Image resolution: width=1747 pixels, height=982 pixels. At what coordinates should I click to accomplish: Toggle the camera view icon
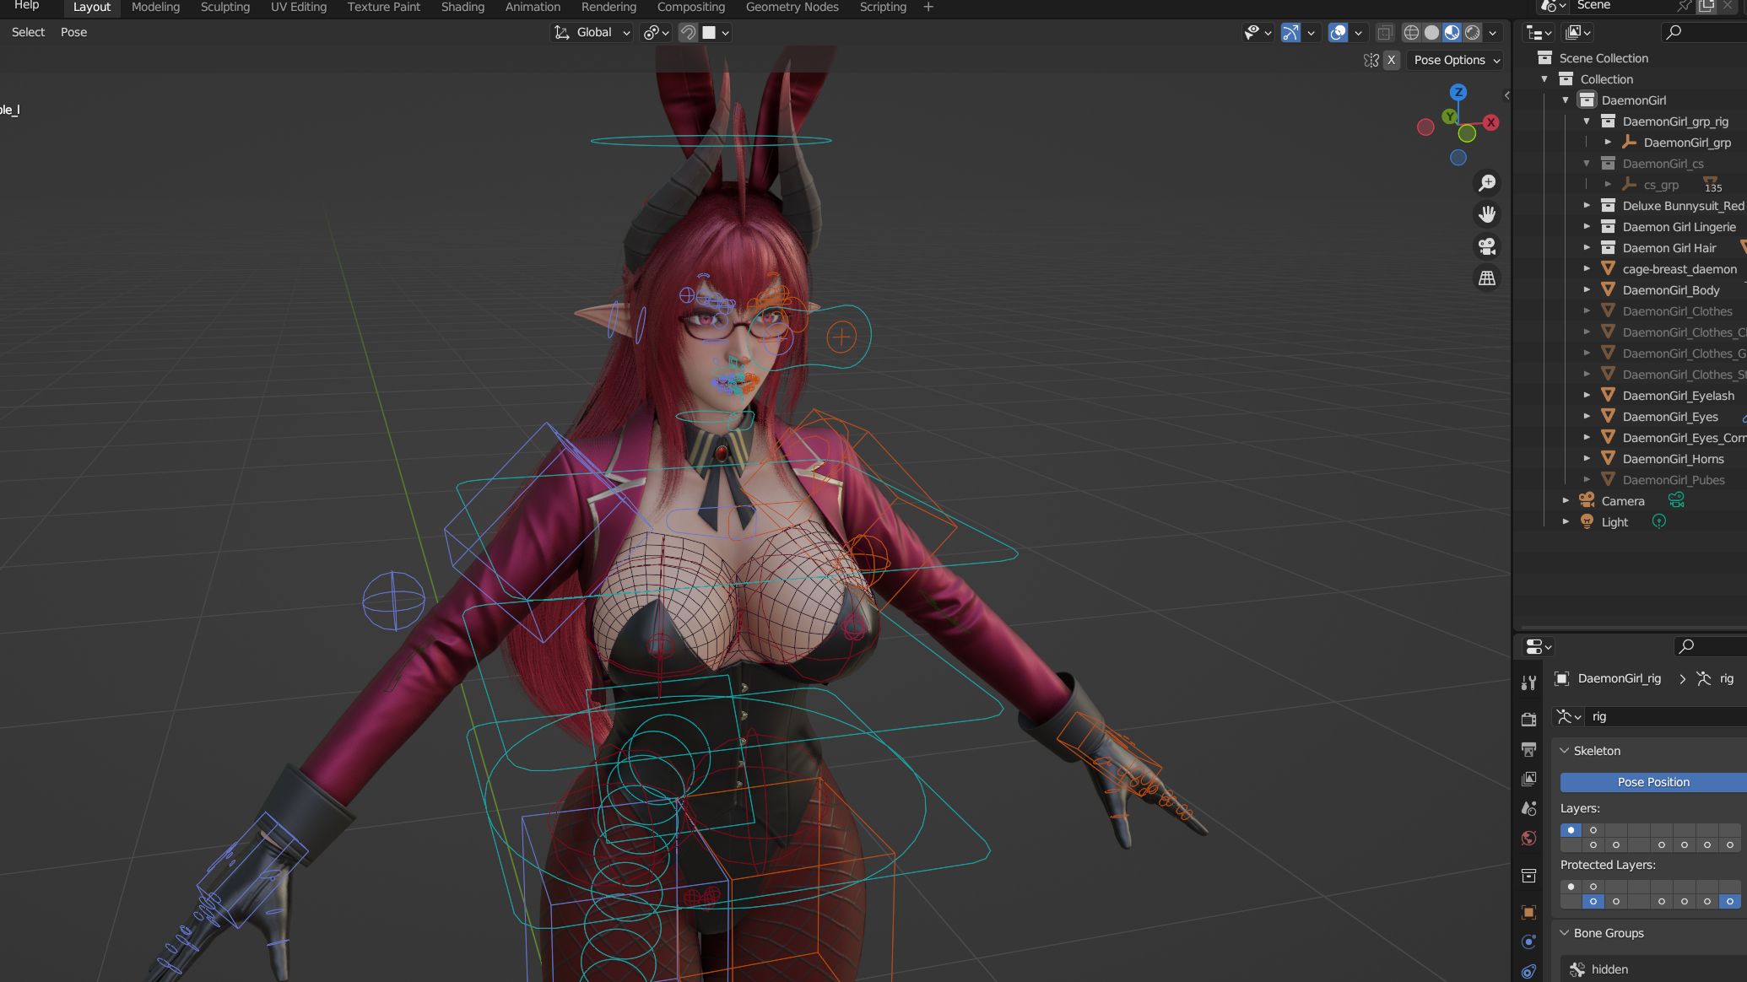tap(1487, 246)
